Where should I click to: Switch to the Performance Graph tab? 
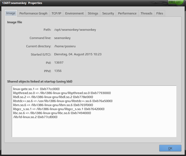point(33,13)
